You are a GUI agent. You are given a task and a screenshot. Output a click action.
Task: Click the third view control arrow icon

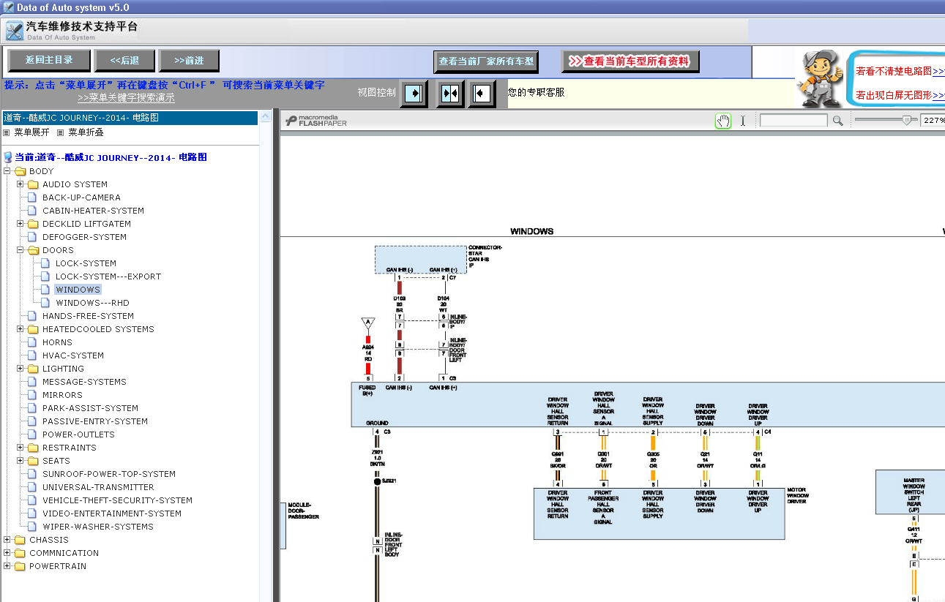tap(481, 94)
